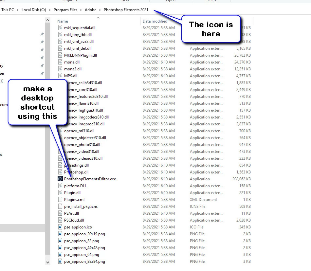311x271 pixels.
Task: Select the PhotoshopElementsEditor.exe file name
Action: [90, 179]
